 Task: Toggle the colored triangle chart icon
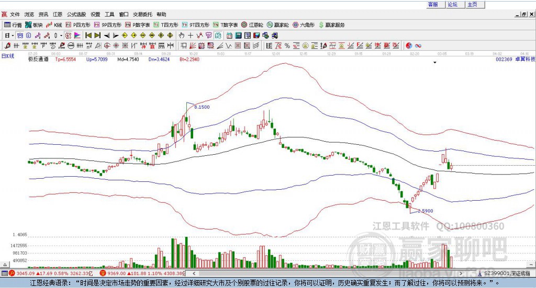click(x=77, y=36)
